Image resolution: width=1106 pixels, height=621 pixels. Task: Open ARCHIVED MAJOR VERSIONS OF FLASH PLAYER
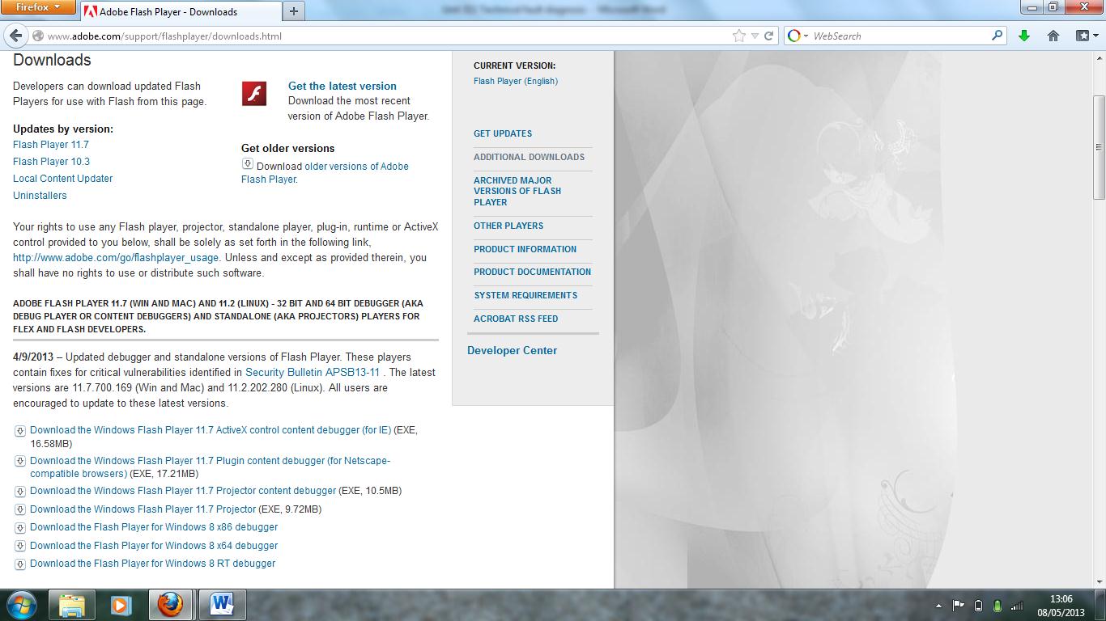point(517,192)
